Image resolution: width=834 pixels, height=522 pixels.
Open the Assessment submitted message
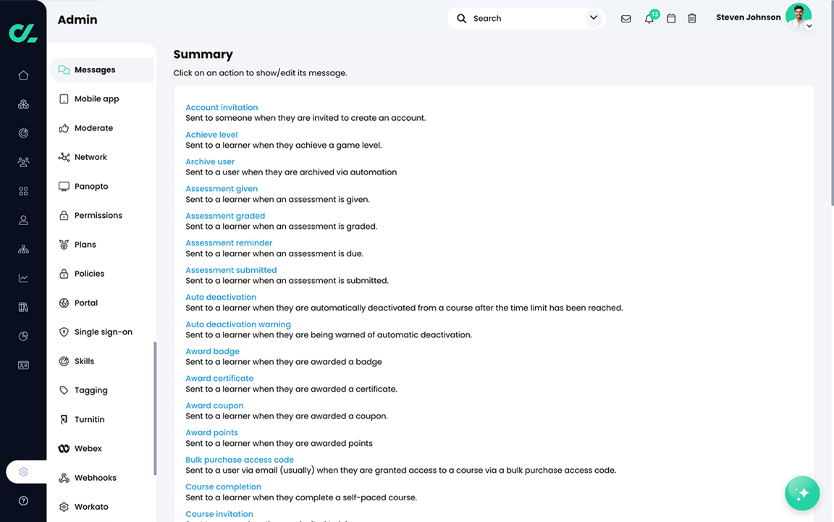point(231,270)
